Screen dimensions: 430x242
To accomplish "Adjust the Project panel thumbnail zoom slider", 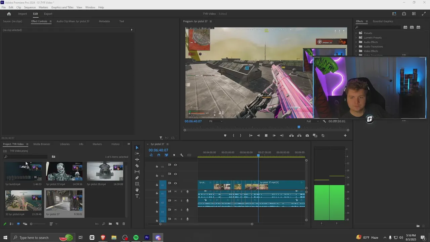I will (x=38, y=224).
